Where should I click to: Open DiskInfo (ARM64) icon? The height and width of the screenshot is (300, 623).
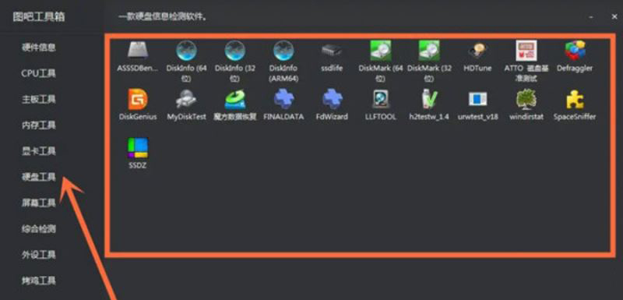click(283, 51)
